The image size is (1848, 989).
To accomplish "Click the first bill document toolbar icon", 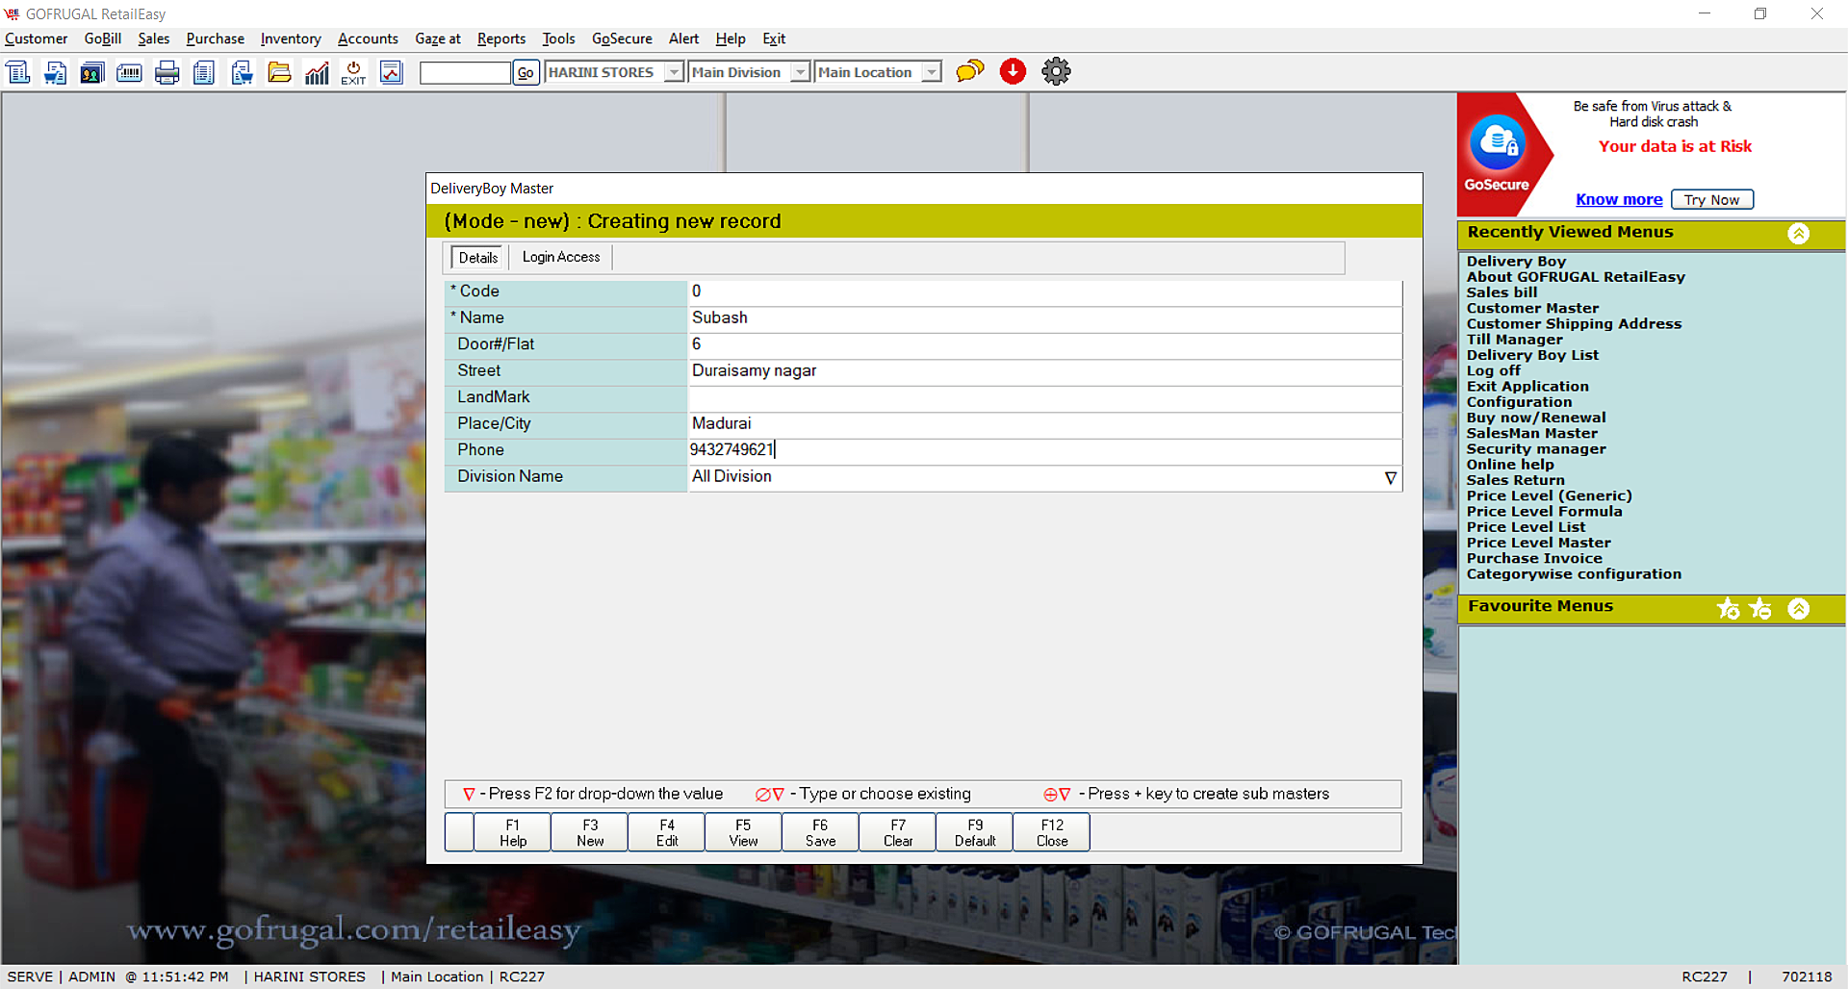I will (18, 72).
